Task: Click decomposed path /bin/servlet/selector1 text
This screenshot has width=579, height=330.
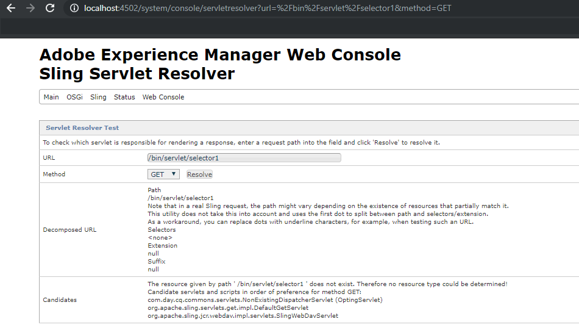Action: pos(180,198)
